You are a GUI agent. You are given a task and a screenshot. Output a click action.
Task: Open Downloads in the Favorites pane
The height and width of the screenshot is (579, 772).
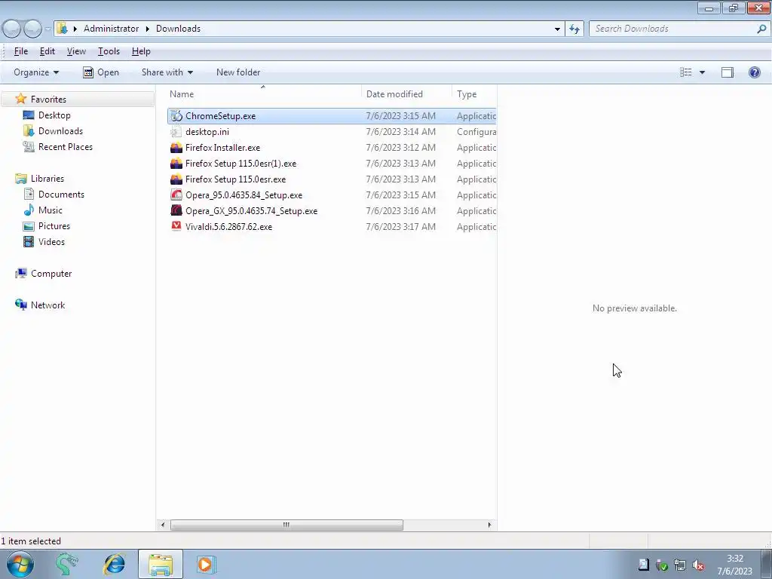tap(60, 131)
